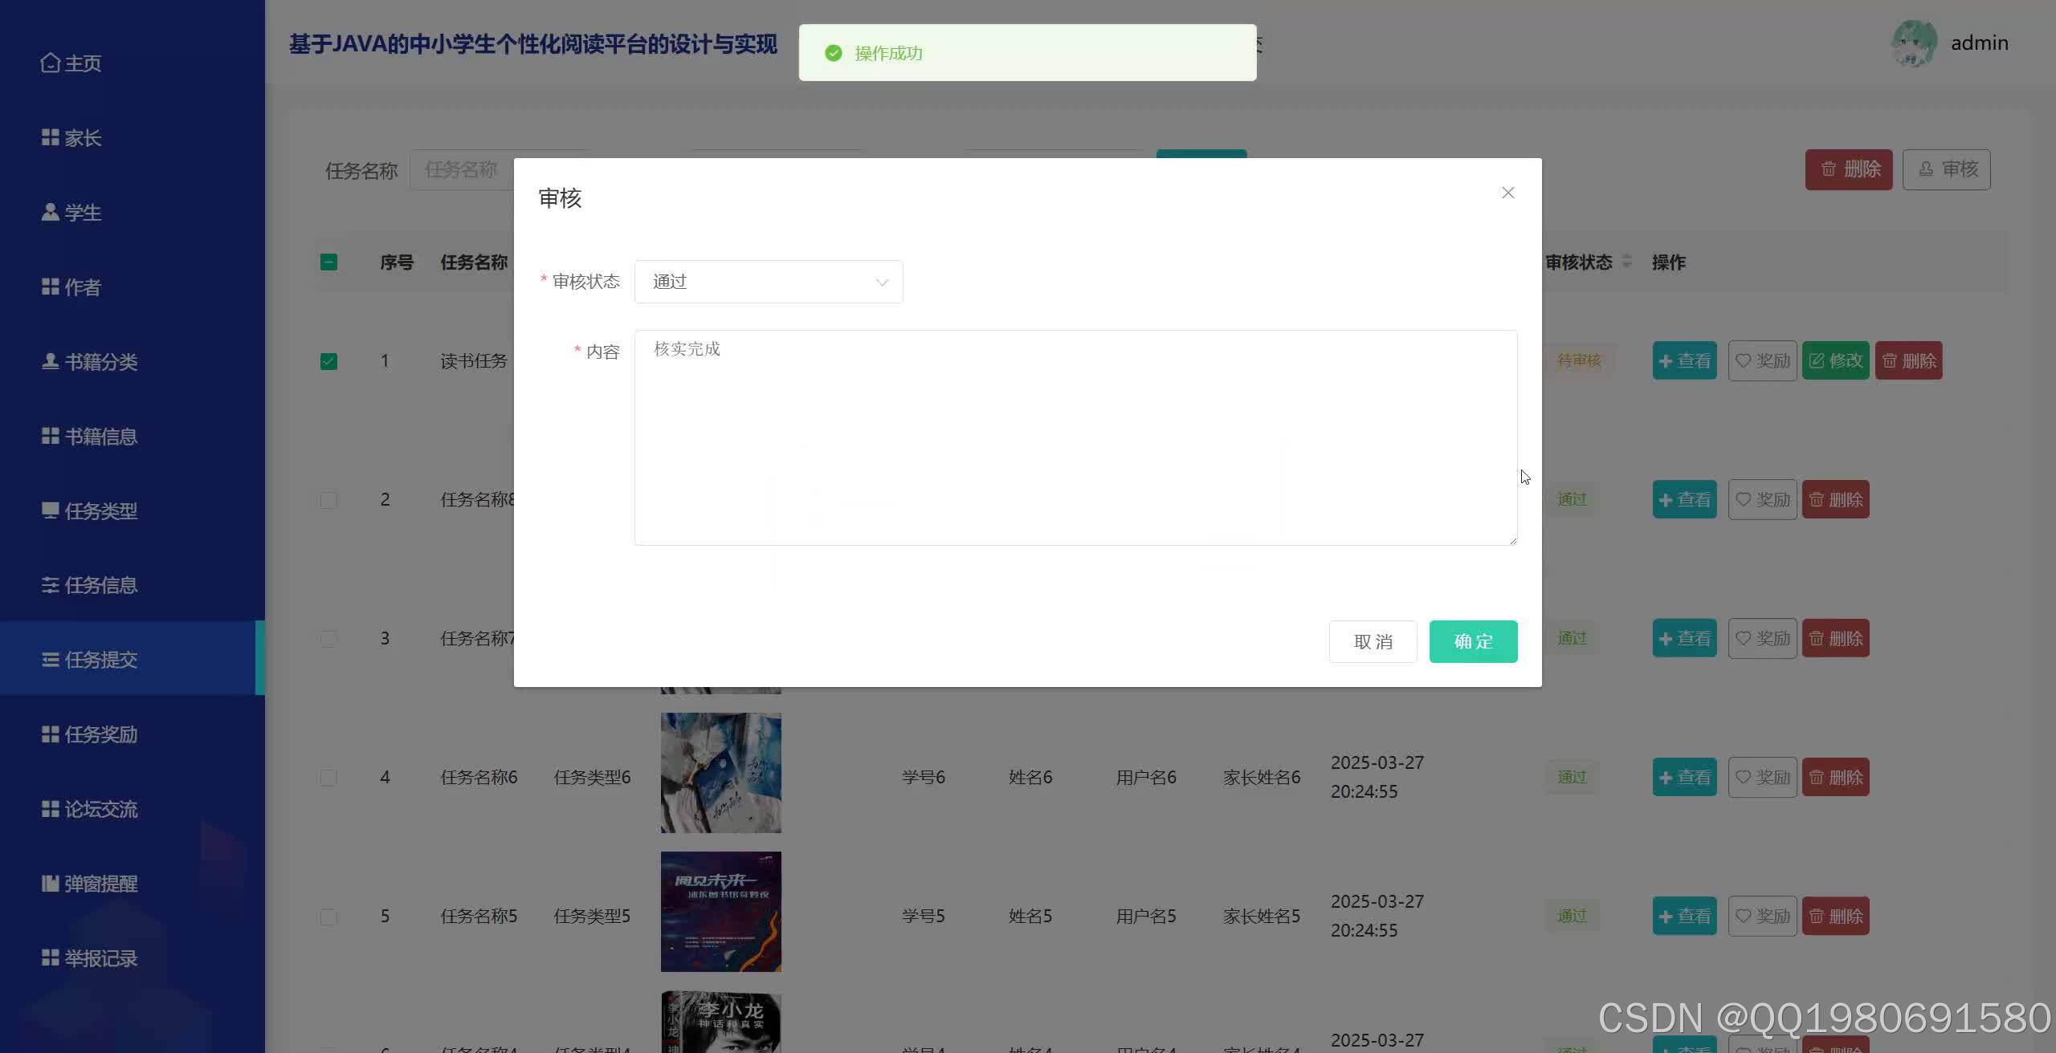The width and height of the screenshot is (2056, 1053).
Task: Uncheck the checkbox for row 1 读书任务
Action: tap(328, 361)
